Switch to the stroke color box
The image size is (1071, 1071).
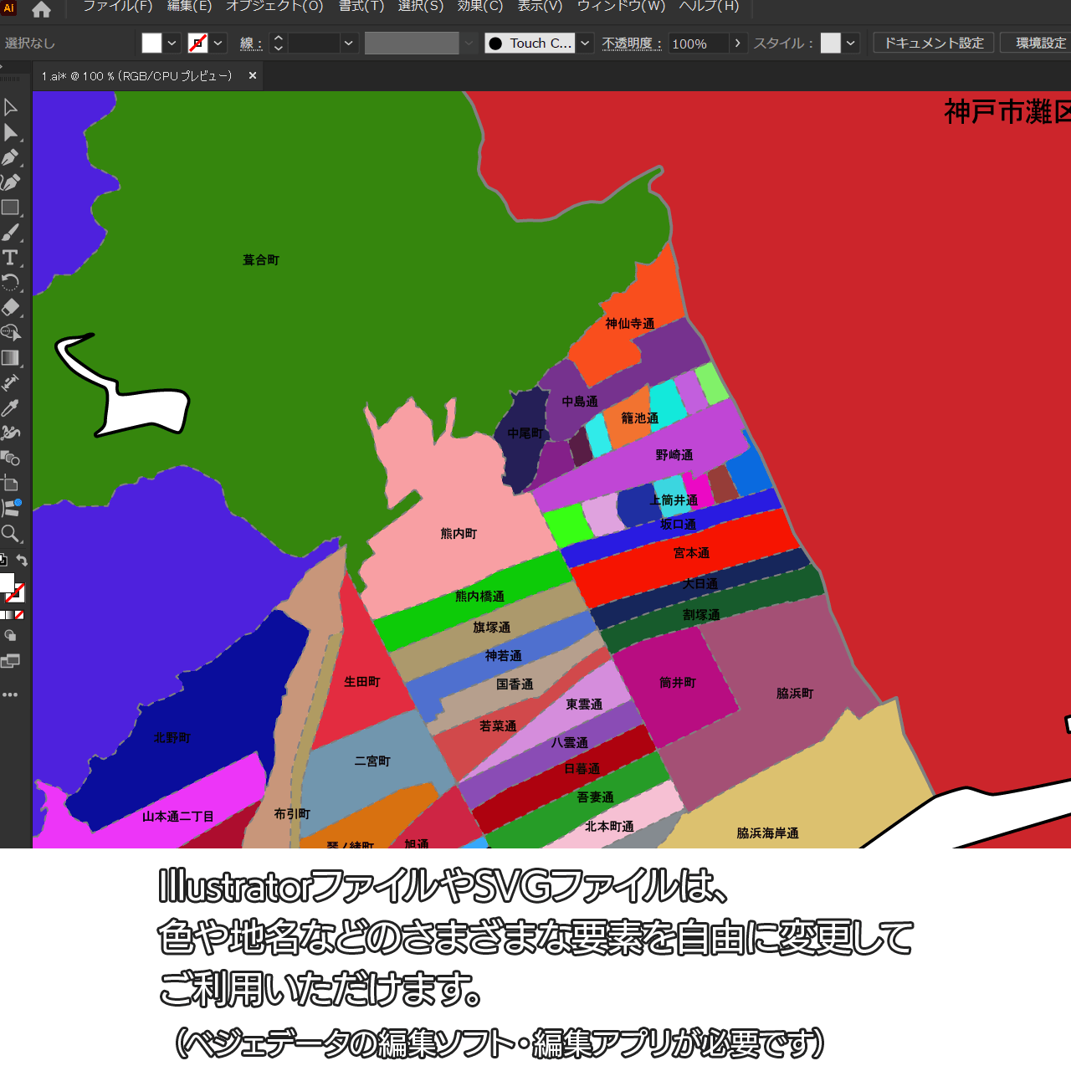pos(16,593)
